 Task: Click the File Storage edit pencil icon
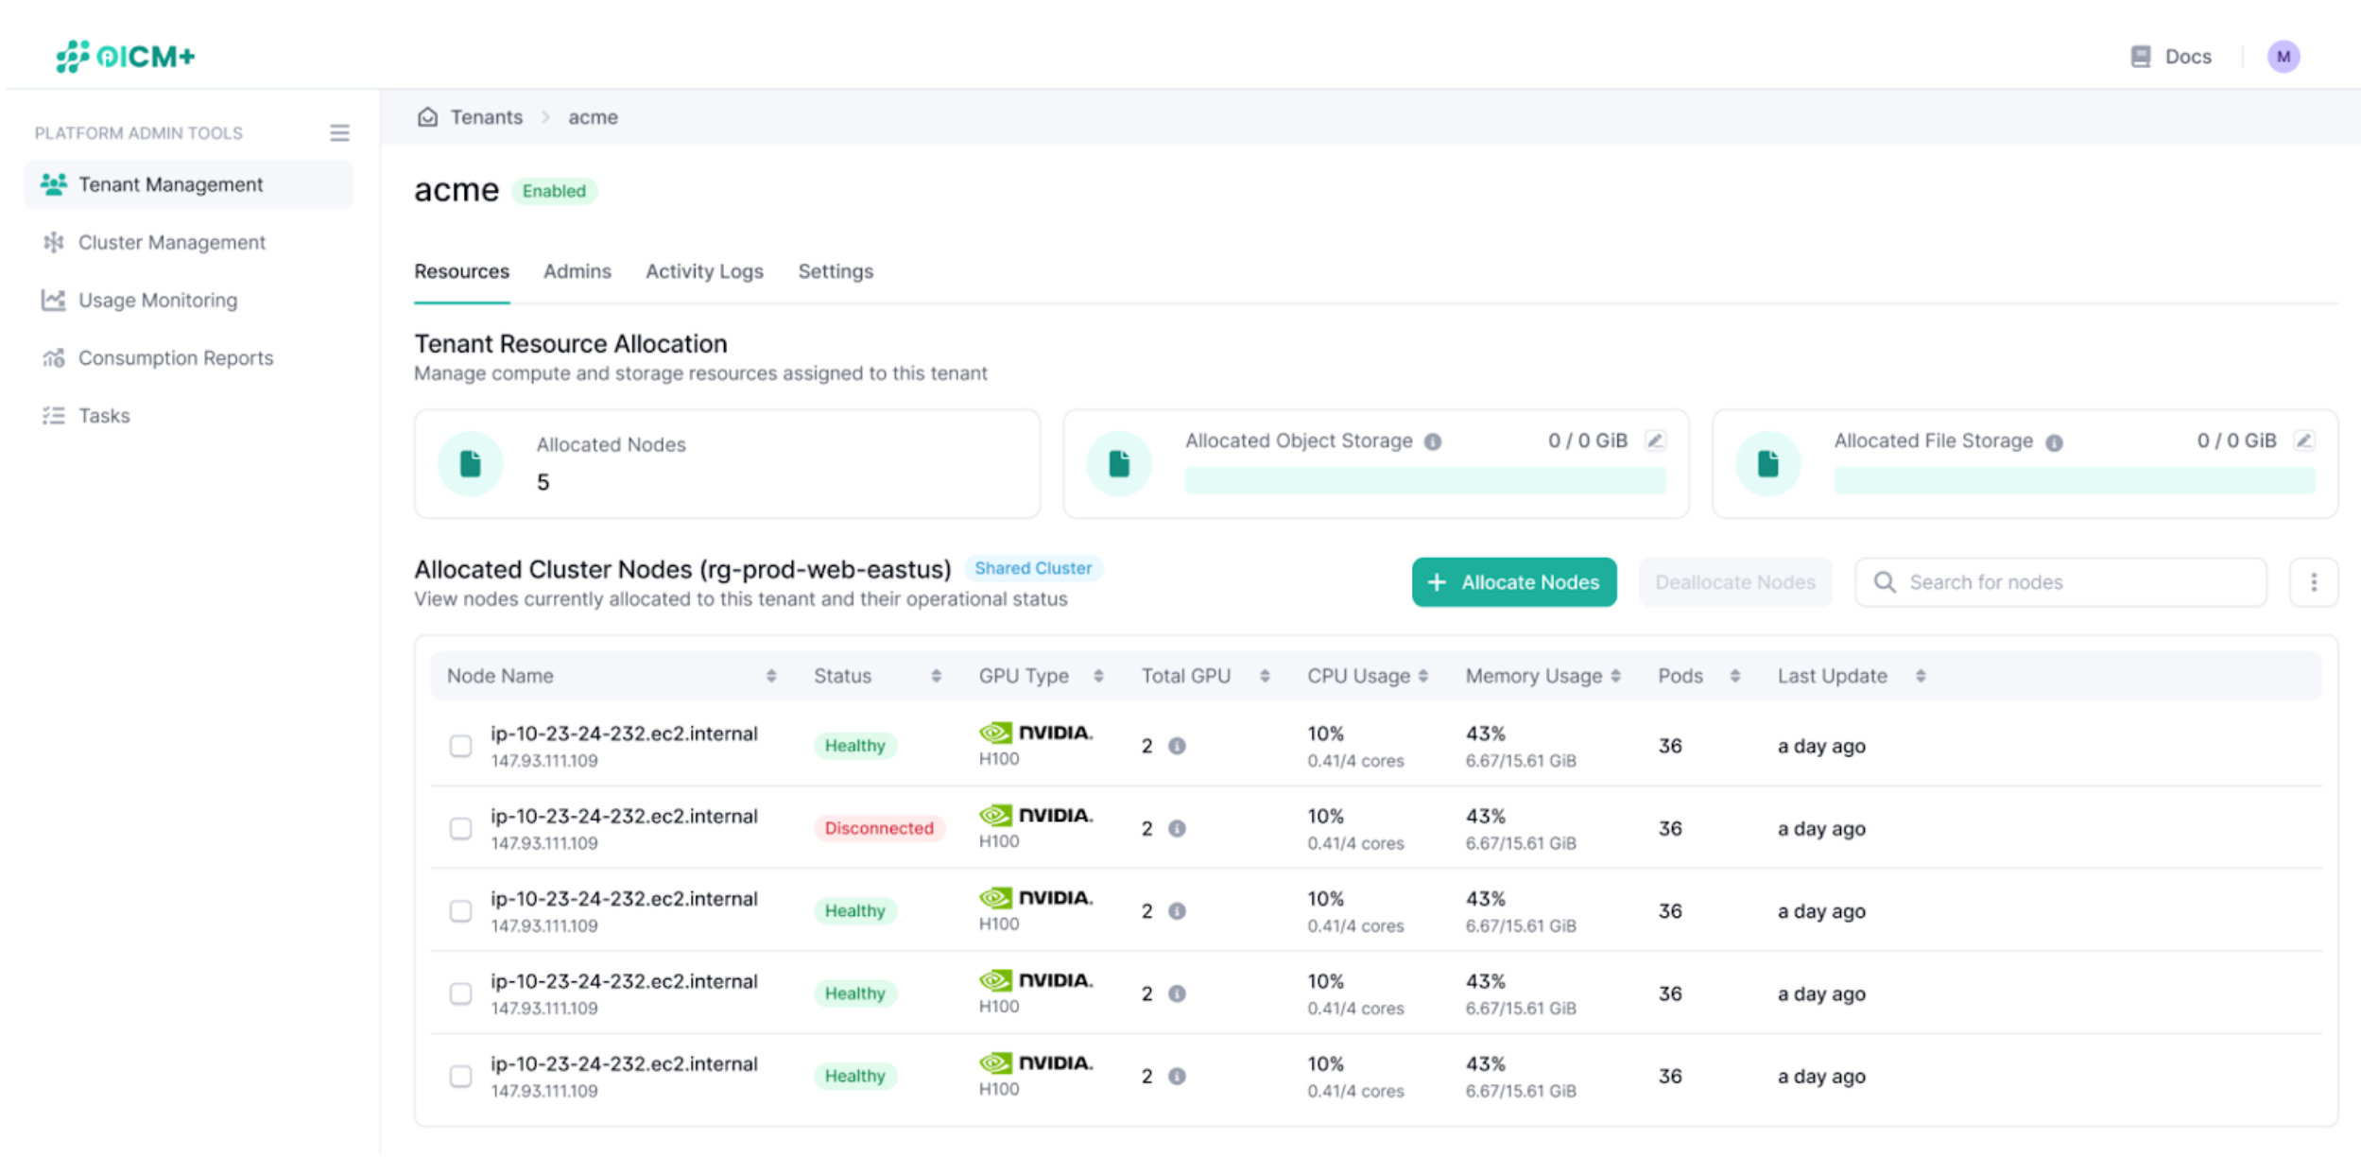click(2304, 440)
